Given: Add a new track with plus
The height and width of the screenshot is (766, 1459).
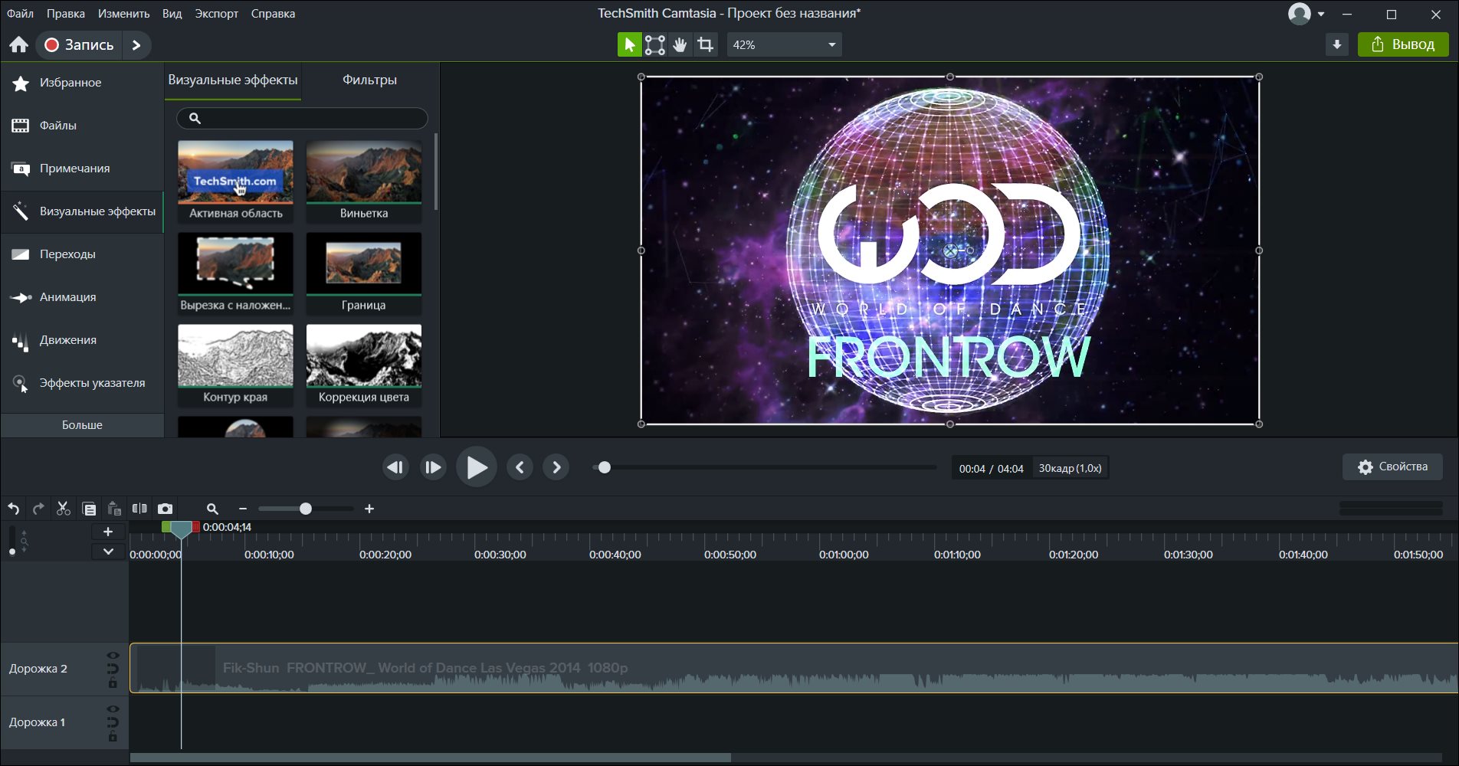Looking at the screenshot, I should pyautogui.click(x=108, y=532).
